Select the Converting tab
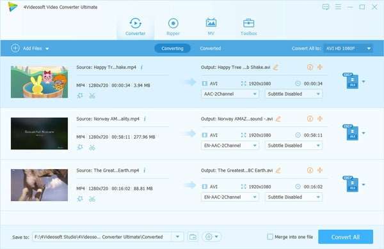This screenshot has width=384, height=249. pos(172,49)
